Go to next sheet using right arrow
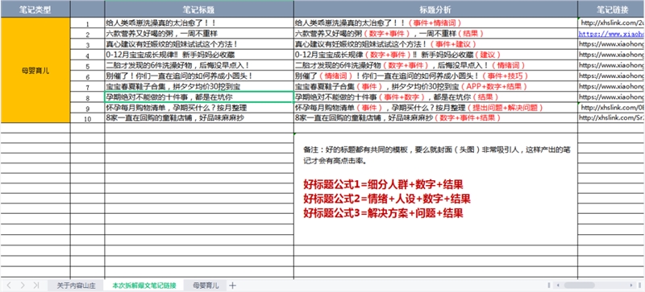Image resolution: width=645 pixels, height=292 pixels. point(23,286)
